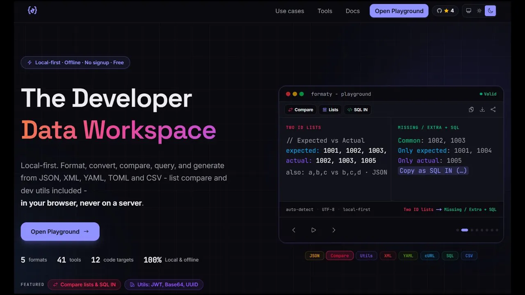The height and width of the screenshot is (295, 525).
Task: Jump to the last slide dot
Action: pyautogui.click(x=497, y=230)
